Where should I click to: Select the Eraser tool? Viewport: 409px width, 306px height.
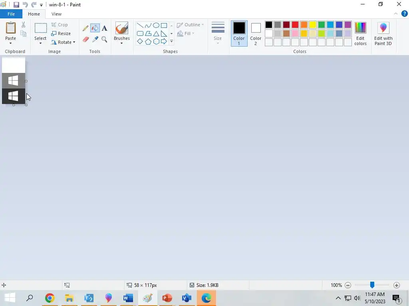(x=85, y=39)
